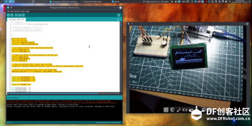The height and width of the screenshot is (126, 252).
Task: Open the Sketch menu in Arduino
Action: coord(17,11)
